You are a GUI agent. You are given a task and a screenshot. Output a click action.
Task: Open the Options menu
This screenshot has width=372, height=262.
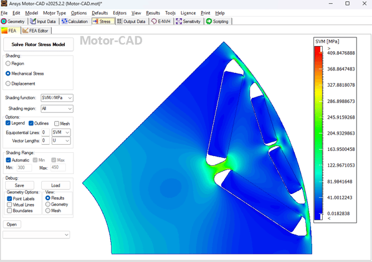pyautogui.click(x=79, y=13)
